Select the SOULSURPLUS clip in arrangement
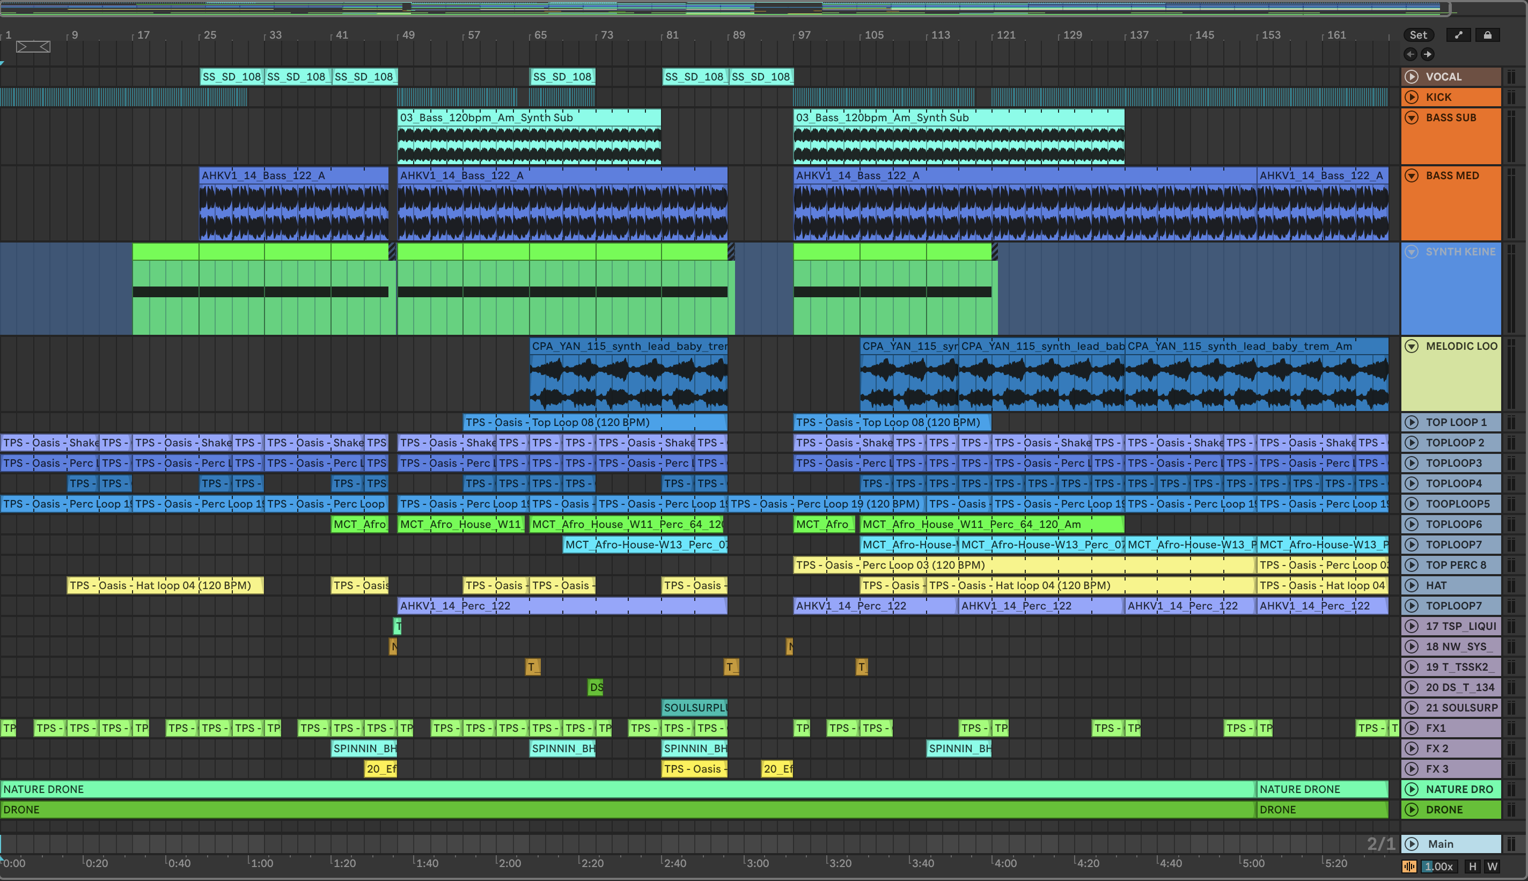The height and width of the screenshot is (881, 1528). (x=694, y=707)
